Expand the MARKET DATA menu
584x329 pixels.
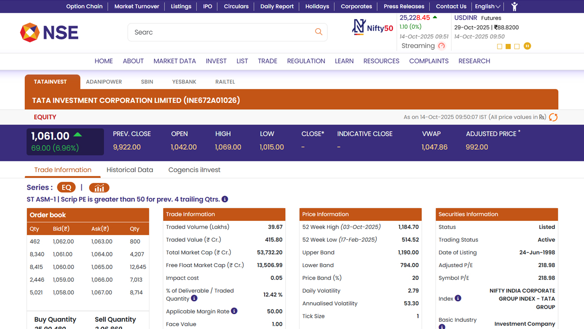pos(175,61)
